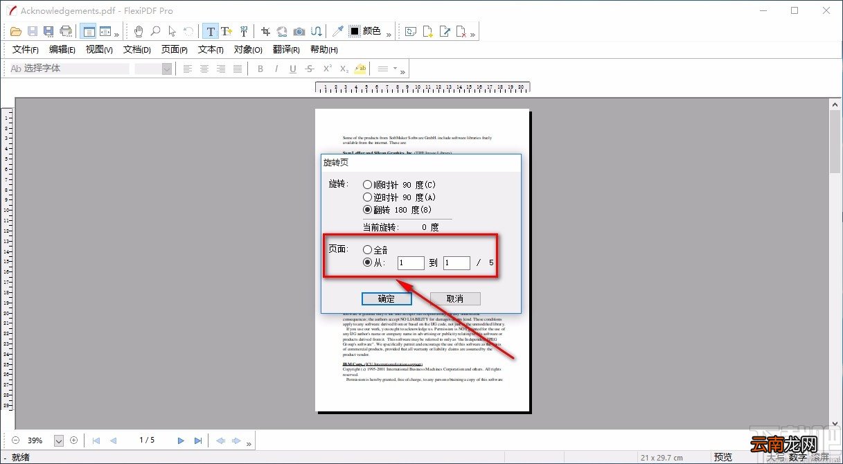Open the 翻译(R) menu

(x=286, y=50)
